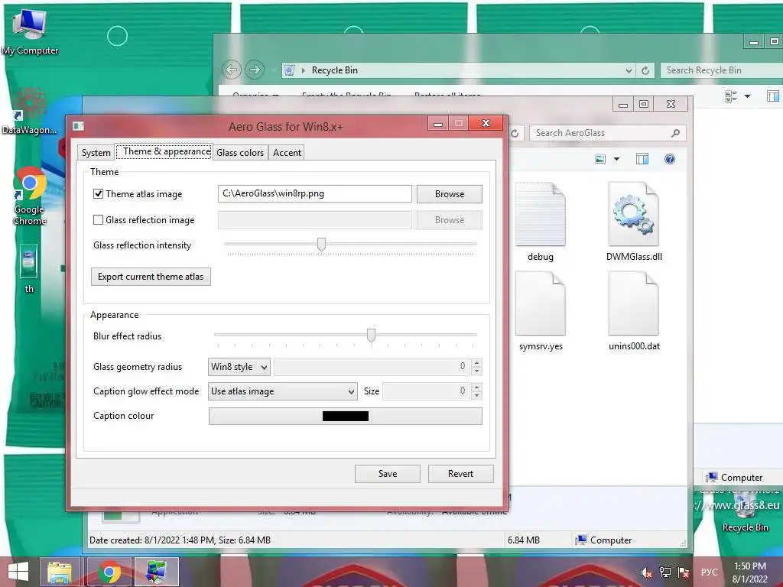The height and width of the screenshot is (587, 783).
Task: Select the unins000.dat file
Action: (634, 312)
